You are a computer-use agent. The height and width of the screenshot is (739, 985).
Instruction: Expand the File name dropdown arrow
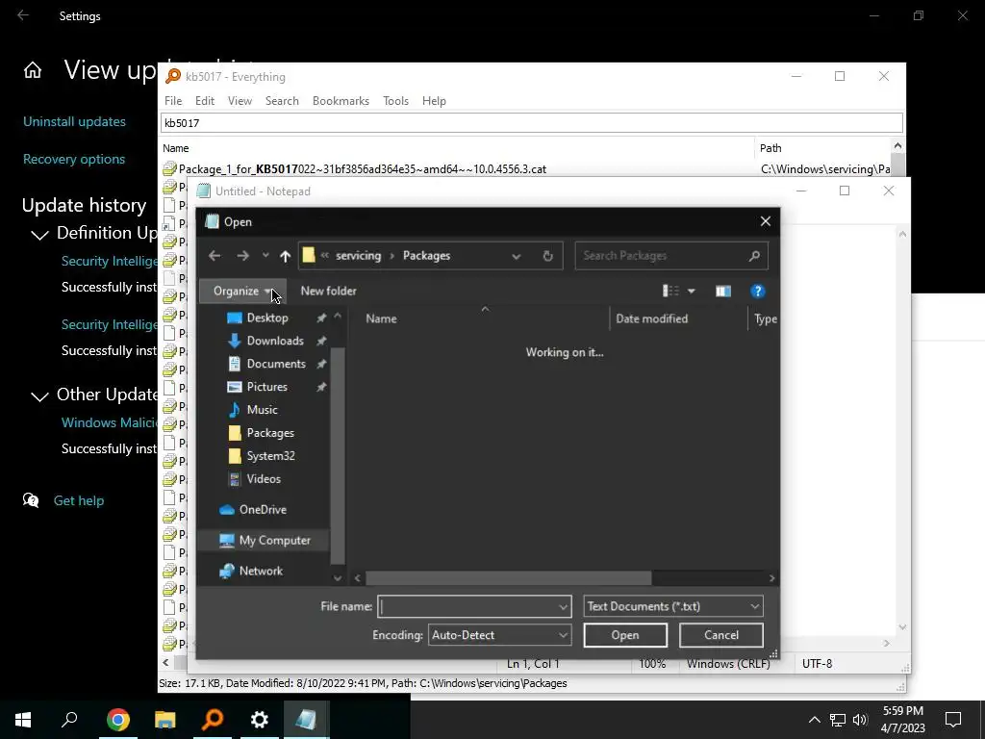pyautogui.click(x=564, y=606)
